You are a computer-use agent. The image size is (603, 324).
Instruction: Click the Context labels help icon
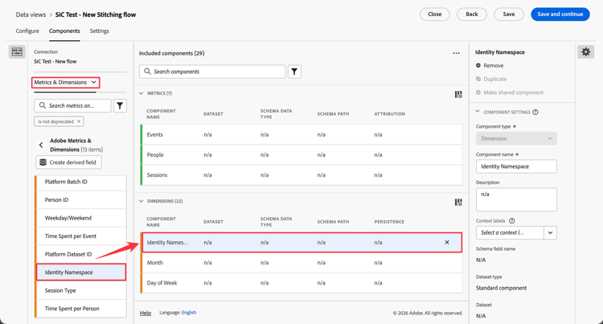(512, 220)
